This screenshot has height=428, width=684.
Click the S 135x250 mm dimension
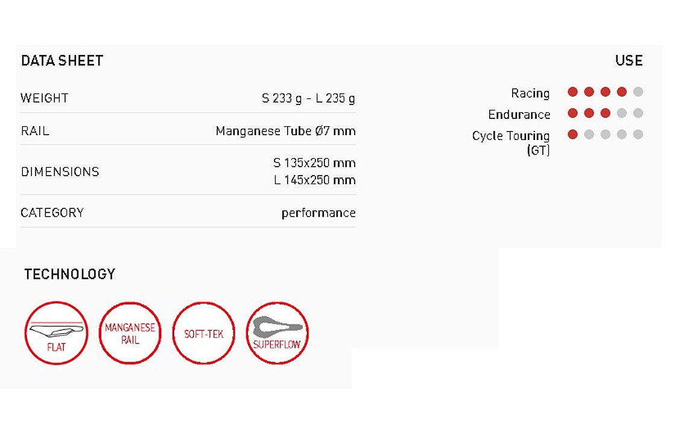(314, 163)
